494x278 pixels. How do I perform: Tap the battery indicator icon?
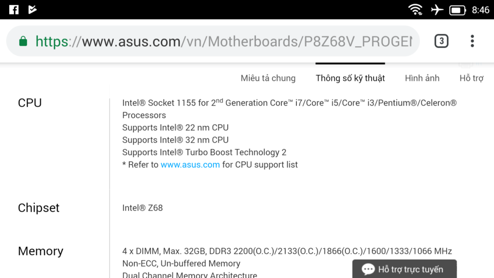pyautogui.click(x=457, y=10)
